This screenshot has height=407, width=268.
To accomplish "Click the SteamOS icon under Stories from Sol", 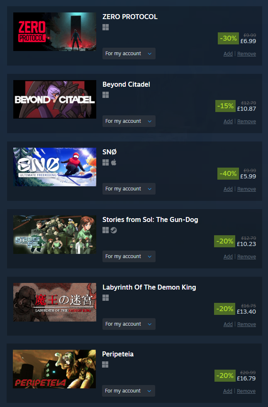I will tap(114, 230).
